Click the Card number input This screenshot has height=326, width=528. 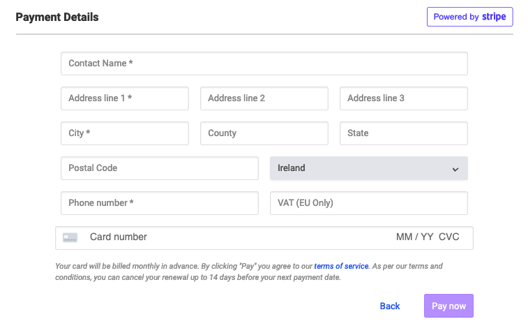pyautogui.click(x=236, y=237)
